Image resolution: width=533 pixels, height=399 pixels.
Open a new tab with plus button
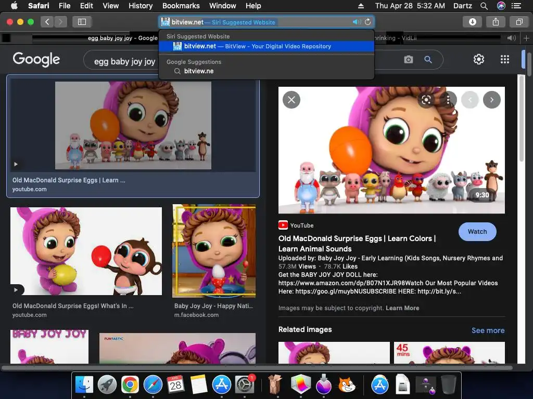[526, 38]
